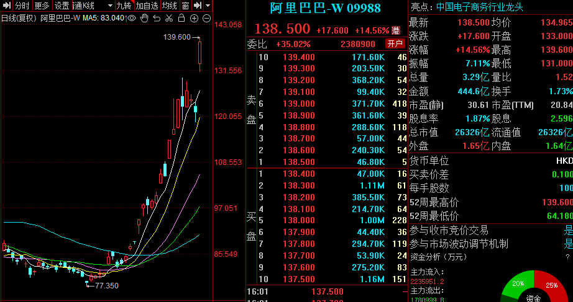573x302 pixels.
Task: Click the +14.56% change percentage in header
Action: (x=372, y=30)
